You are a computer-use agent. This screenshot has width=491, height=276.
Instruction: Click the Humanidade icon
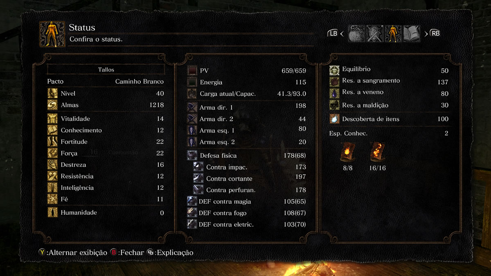pyautogui.click(x=52, y=213)
